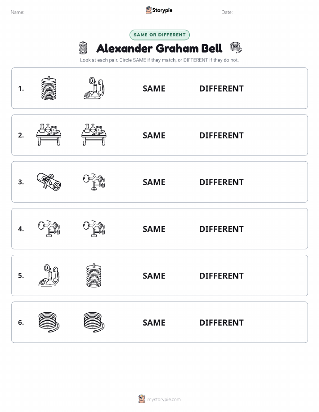Click the SAME OR DIFFERENT badge

pyautogui.click(x=159, y=35)
